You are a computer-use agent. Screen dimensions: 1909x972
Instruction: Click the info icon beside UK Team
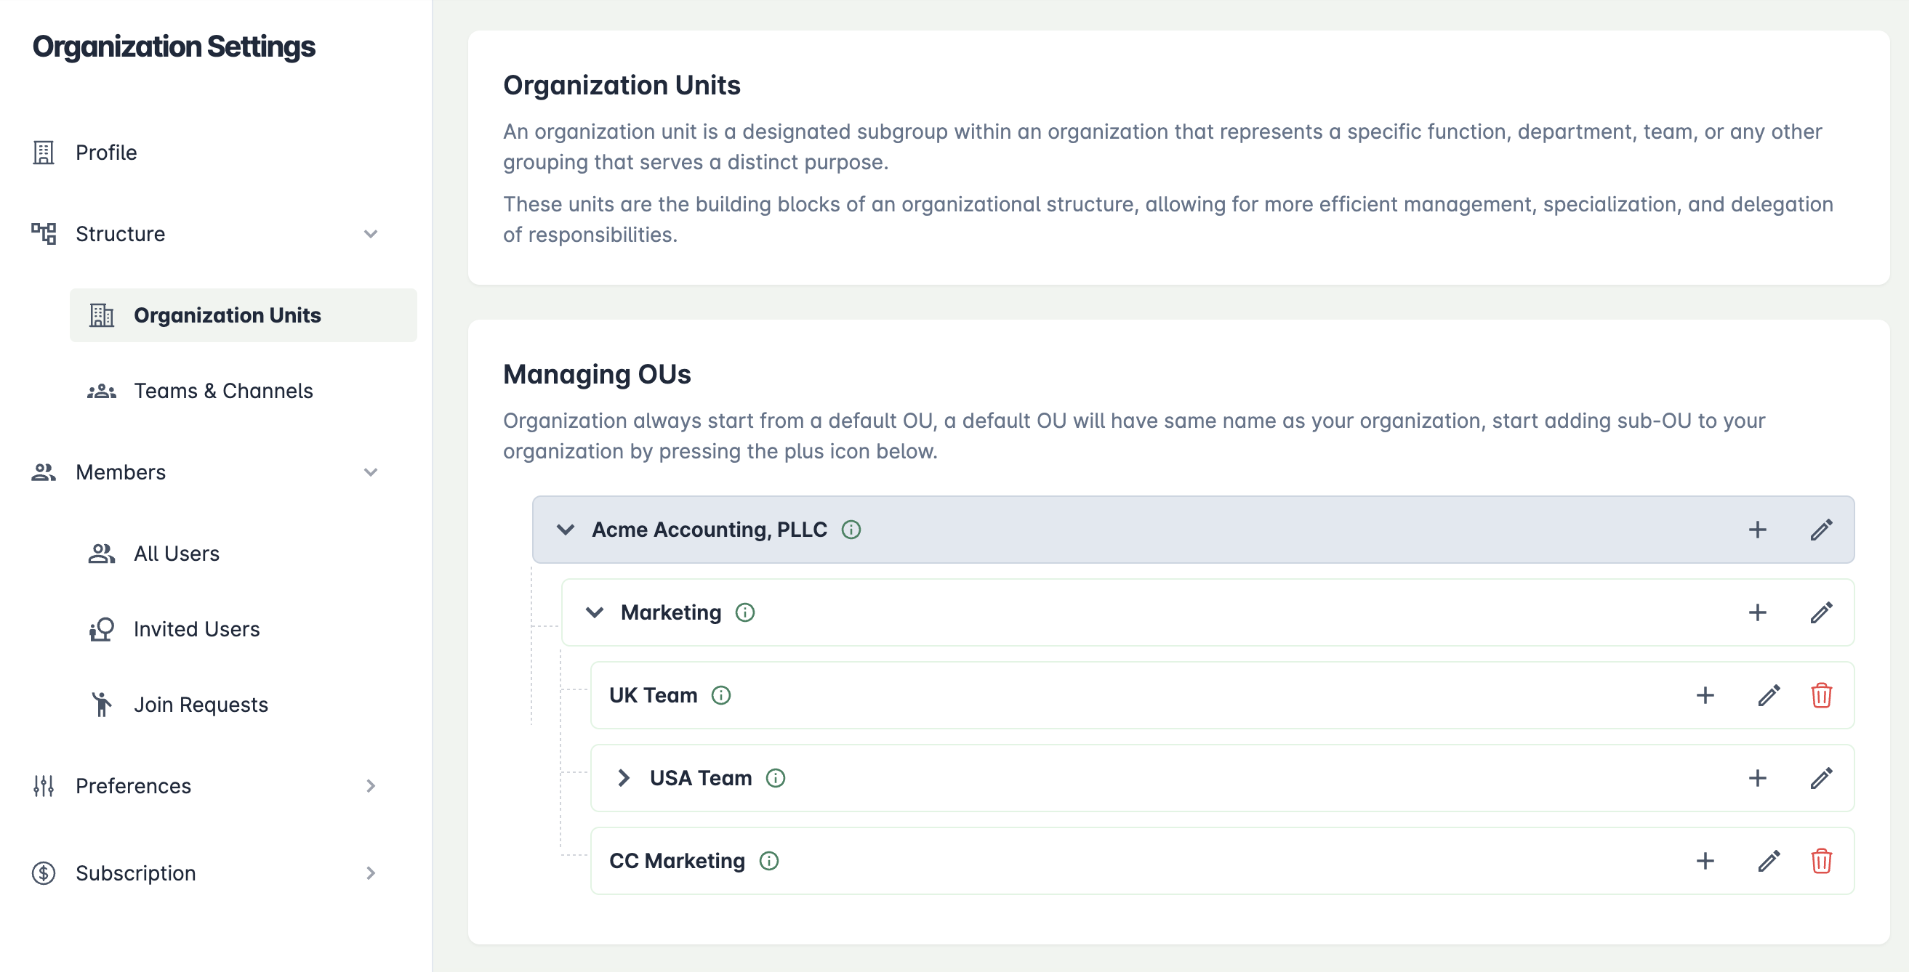[x=720, y=695]
